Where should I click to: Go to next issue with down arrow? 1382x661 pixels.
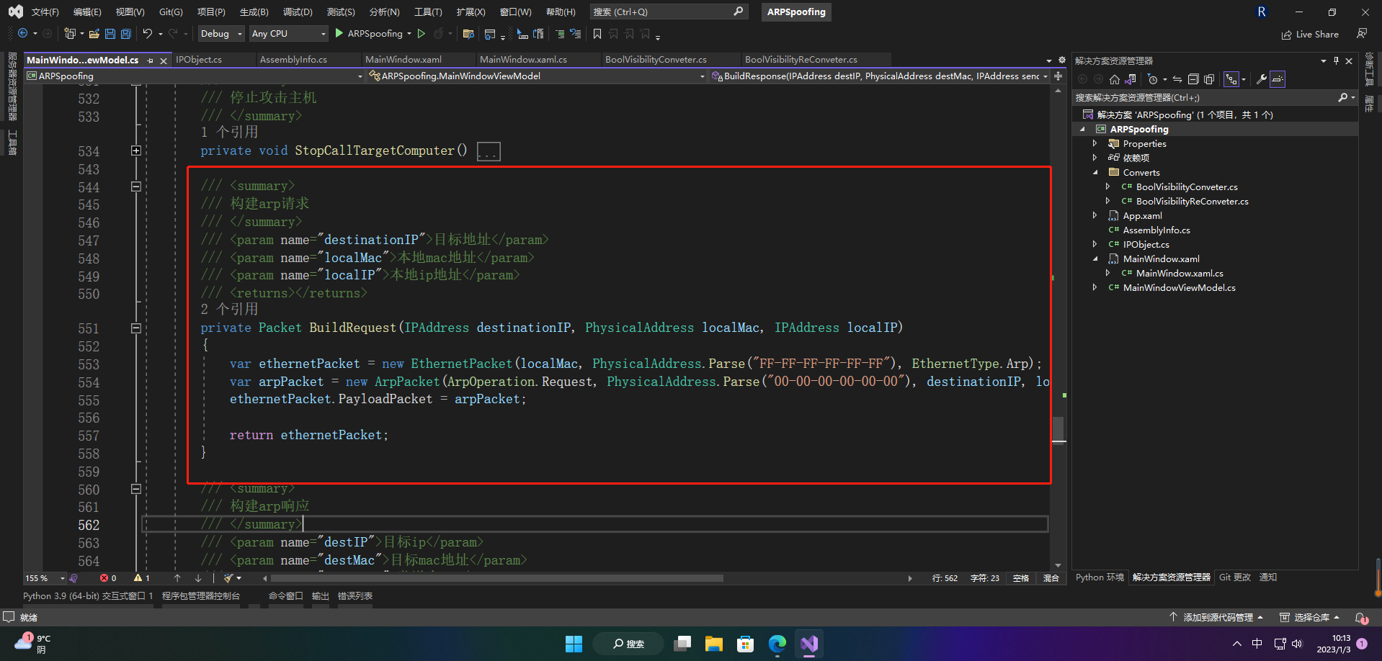pyautogui.click(x=198, y=578)
